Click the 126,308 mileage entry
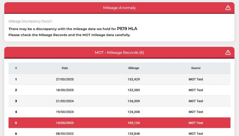The width and height of the screenshot is (239, 136). tap(134, 112)
